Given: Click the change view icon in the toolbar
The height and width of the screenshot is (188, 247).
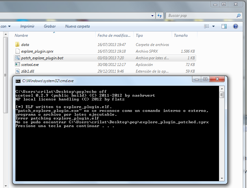Looking at the screenshot, I should 207,26.
